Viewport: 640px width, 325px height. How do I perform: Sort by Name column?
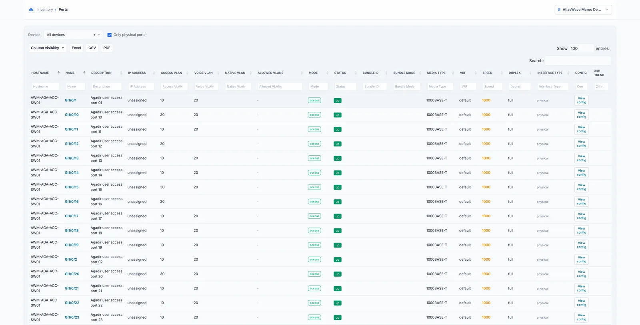point(75,73)
